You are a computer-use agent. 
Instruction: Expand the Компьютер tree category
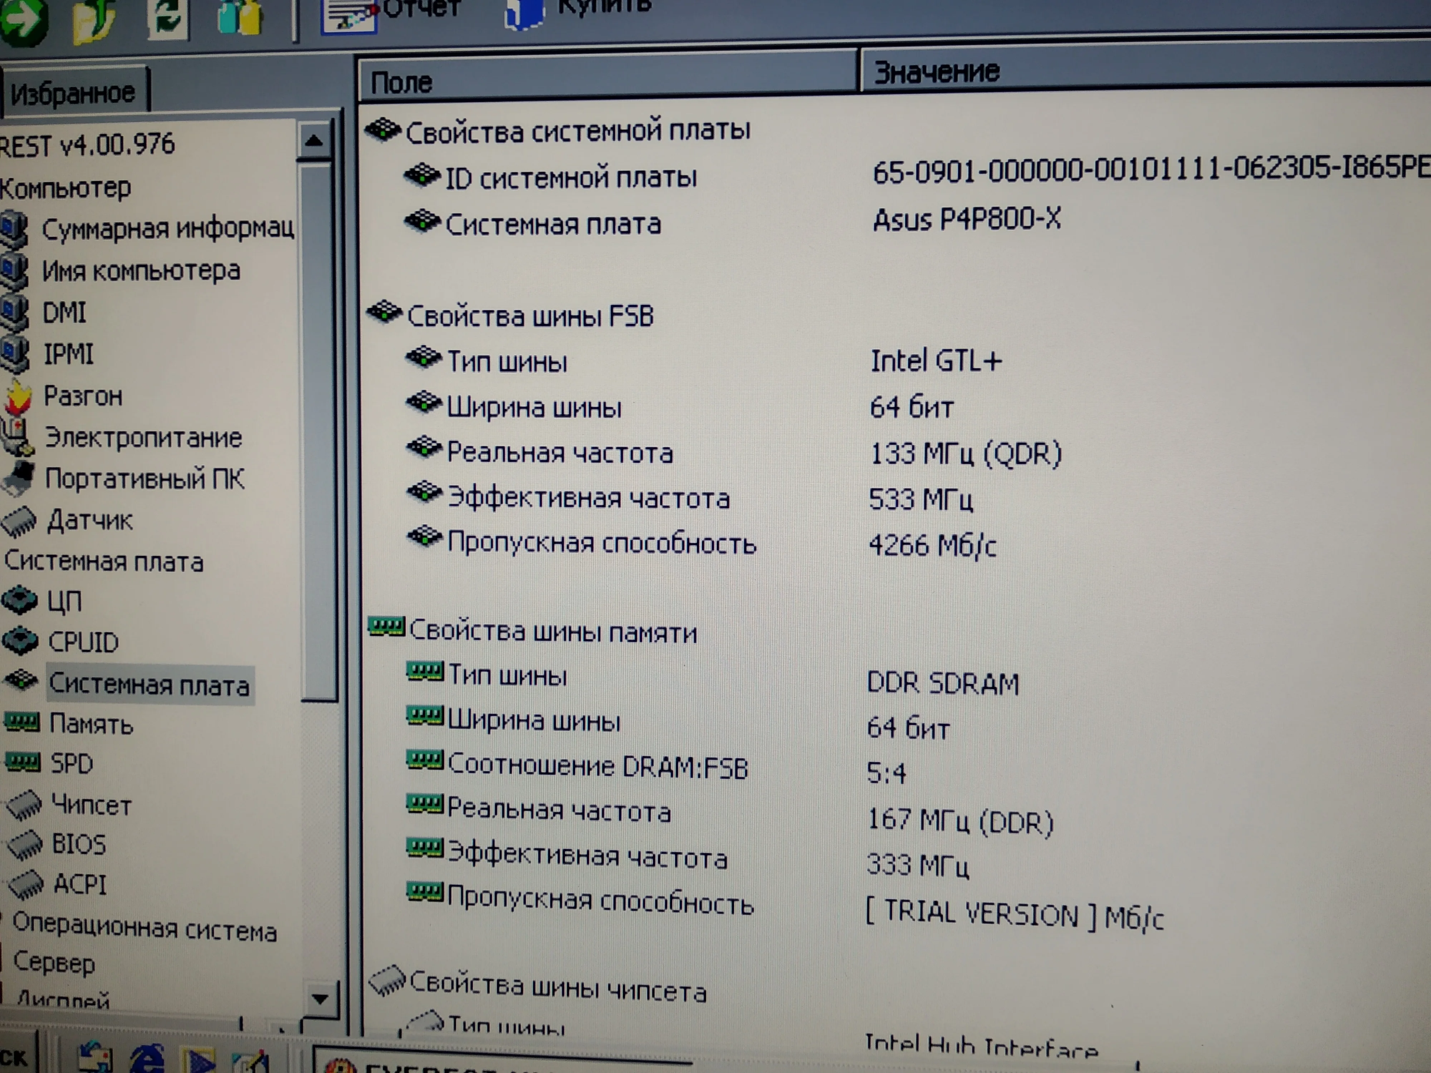65,188
